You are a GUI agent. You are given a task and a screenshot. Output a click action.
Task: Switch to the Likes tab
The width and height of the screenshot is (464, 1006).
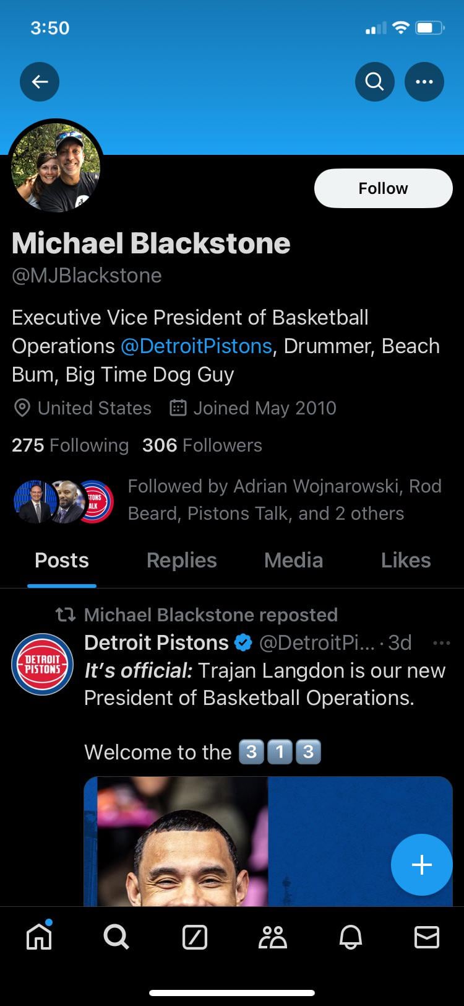point(406,560)
